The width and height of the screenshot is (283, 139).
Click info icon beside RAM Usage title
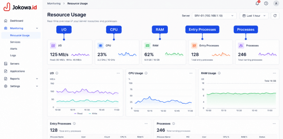[x=219, y=73]
